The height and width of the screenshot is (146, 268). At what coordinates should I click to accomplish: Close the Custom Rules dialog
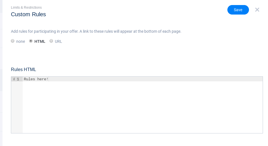pos(257,10)
